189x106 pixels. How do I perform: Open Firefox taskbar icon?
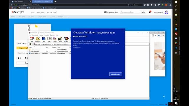[x=176, y=43]
